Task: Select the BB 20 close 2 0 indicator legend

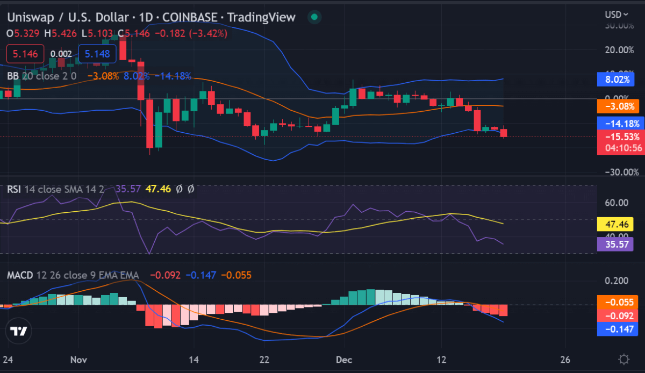Action: 42,76
